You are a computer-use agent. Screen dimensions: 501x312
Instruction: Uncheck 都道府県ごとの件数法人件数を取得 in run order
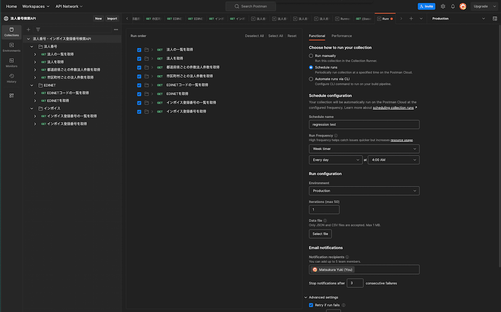[x=139, y=67]
